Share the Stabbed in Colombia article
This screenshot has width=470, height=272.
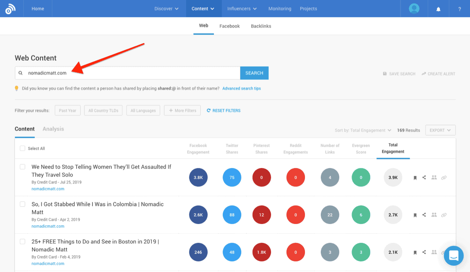point(424,215)
